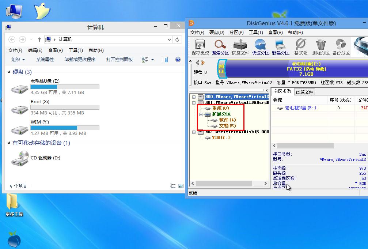Click the 格式化 (Format) toolbar icon

[x=300, y=47]
